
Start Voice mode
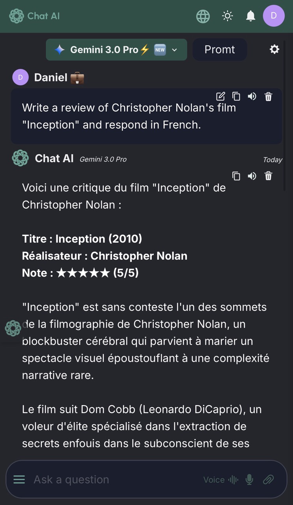coord(221,480)
